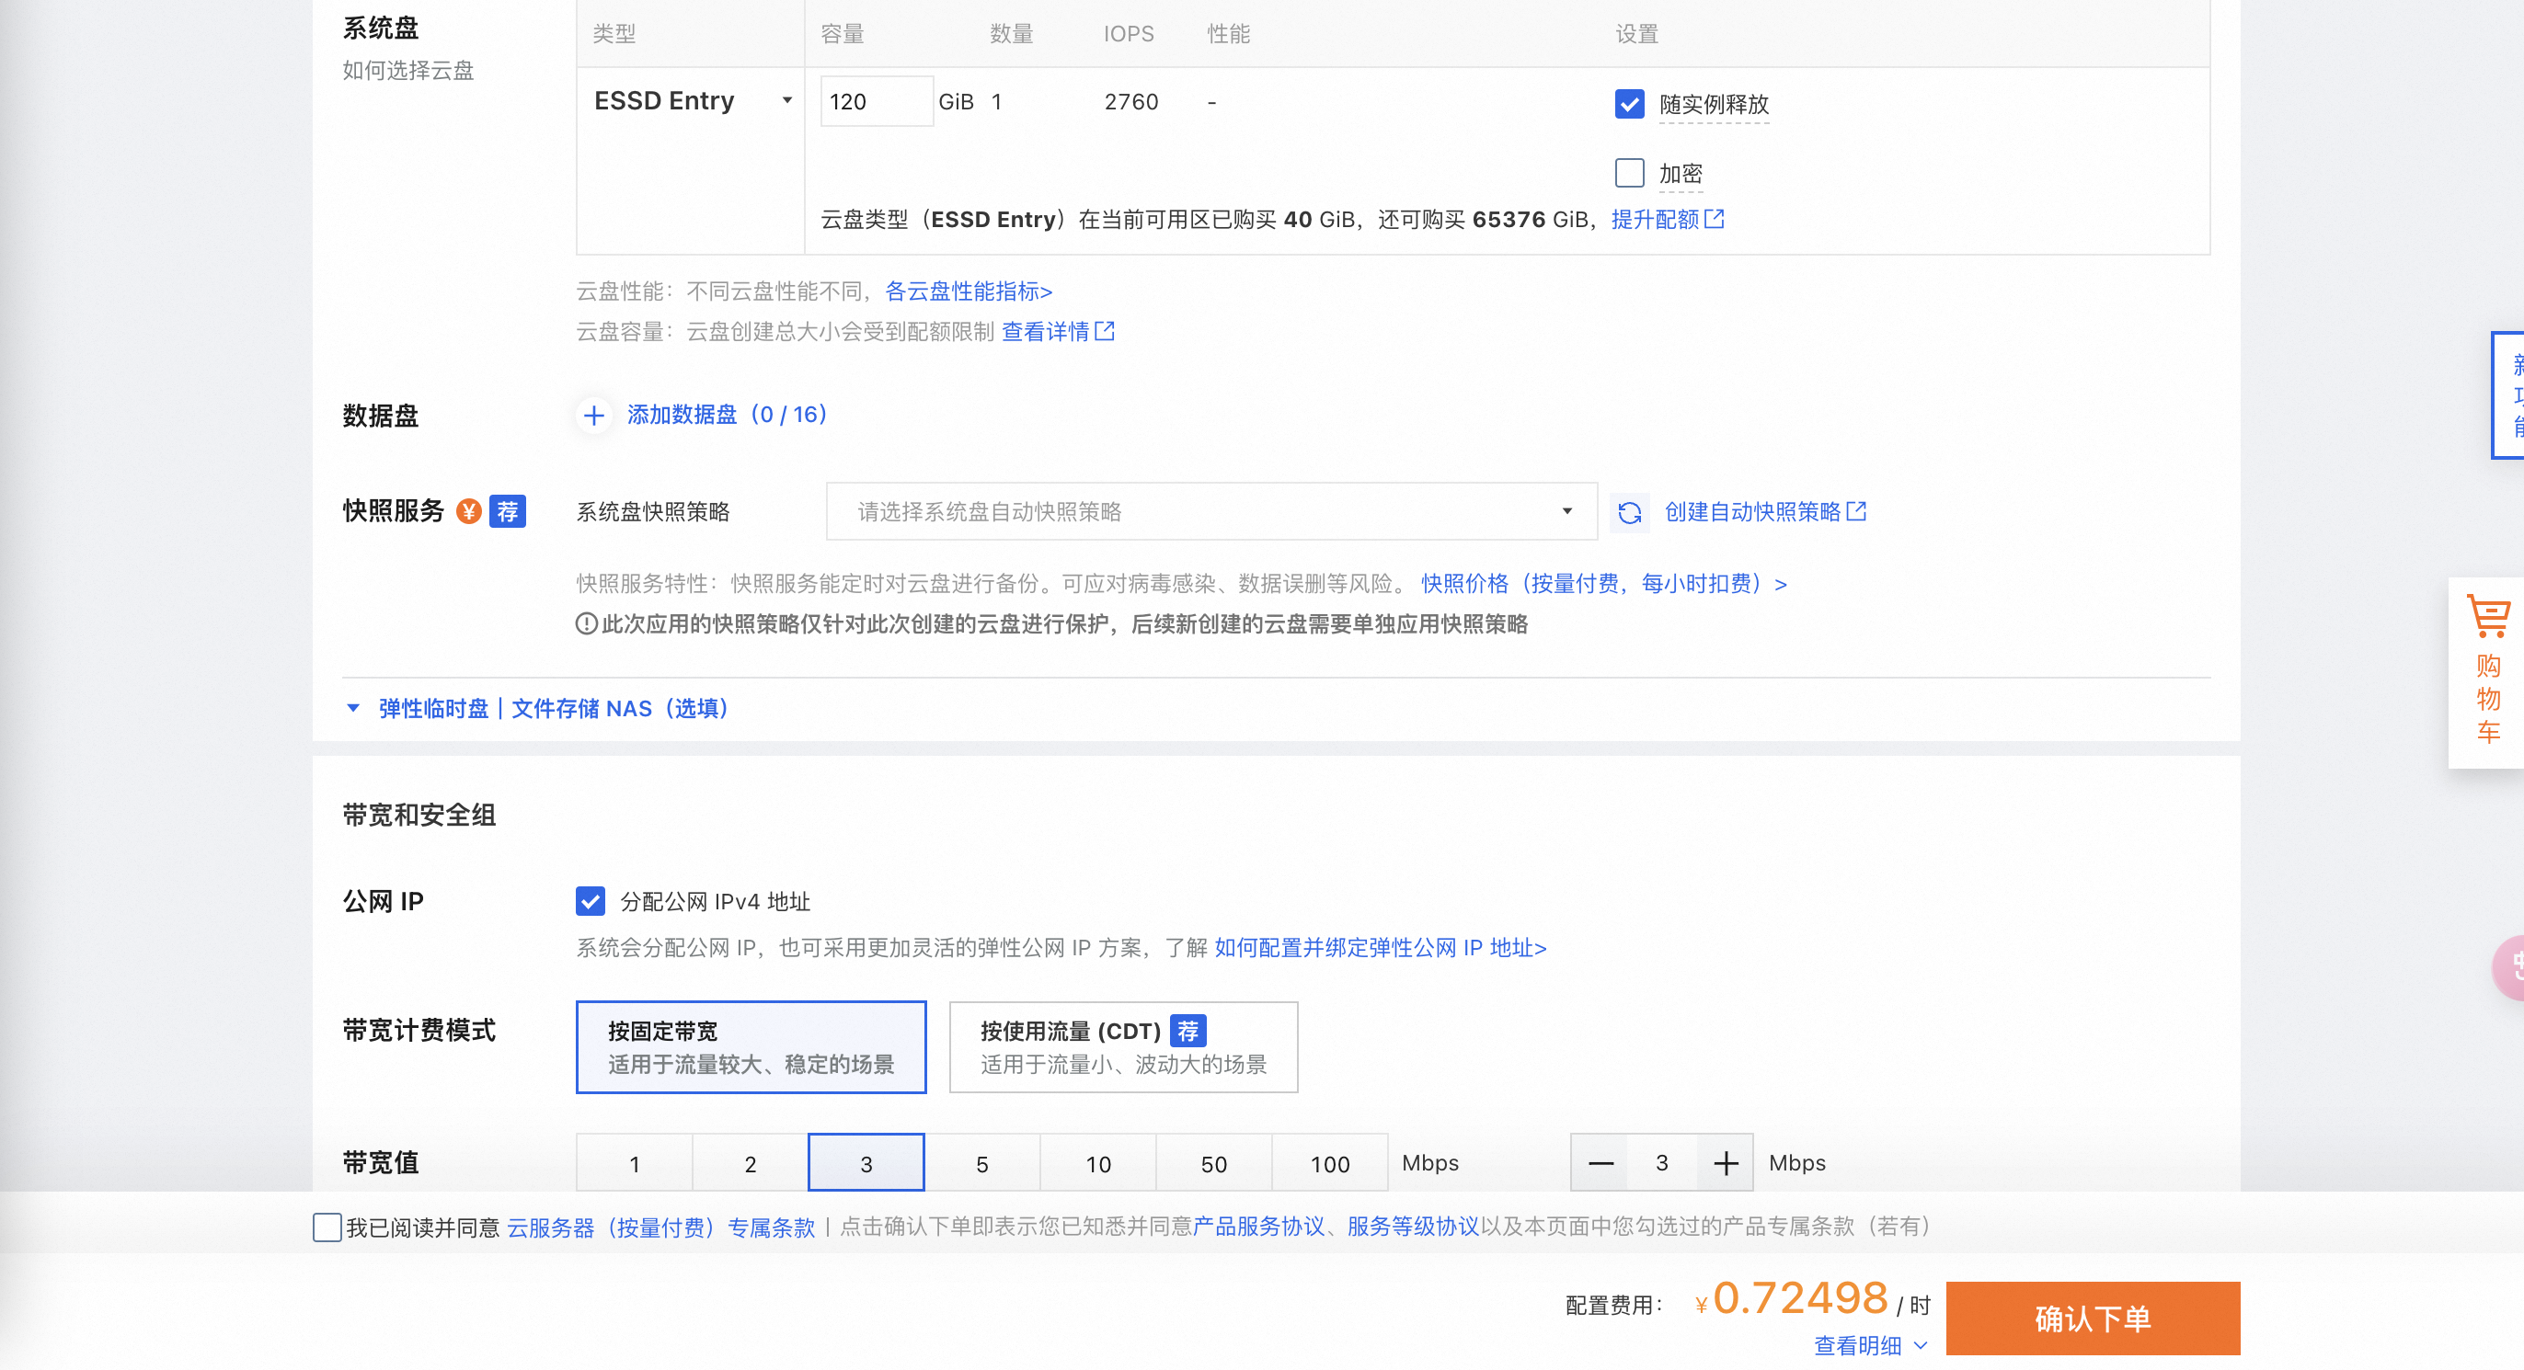Click the plus icon to add data disk
The width and height of the screenshot is (2524, 1370).
coord(594,416)
